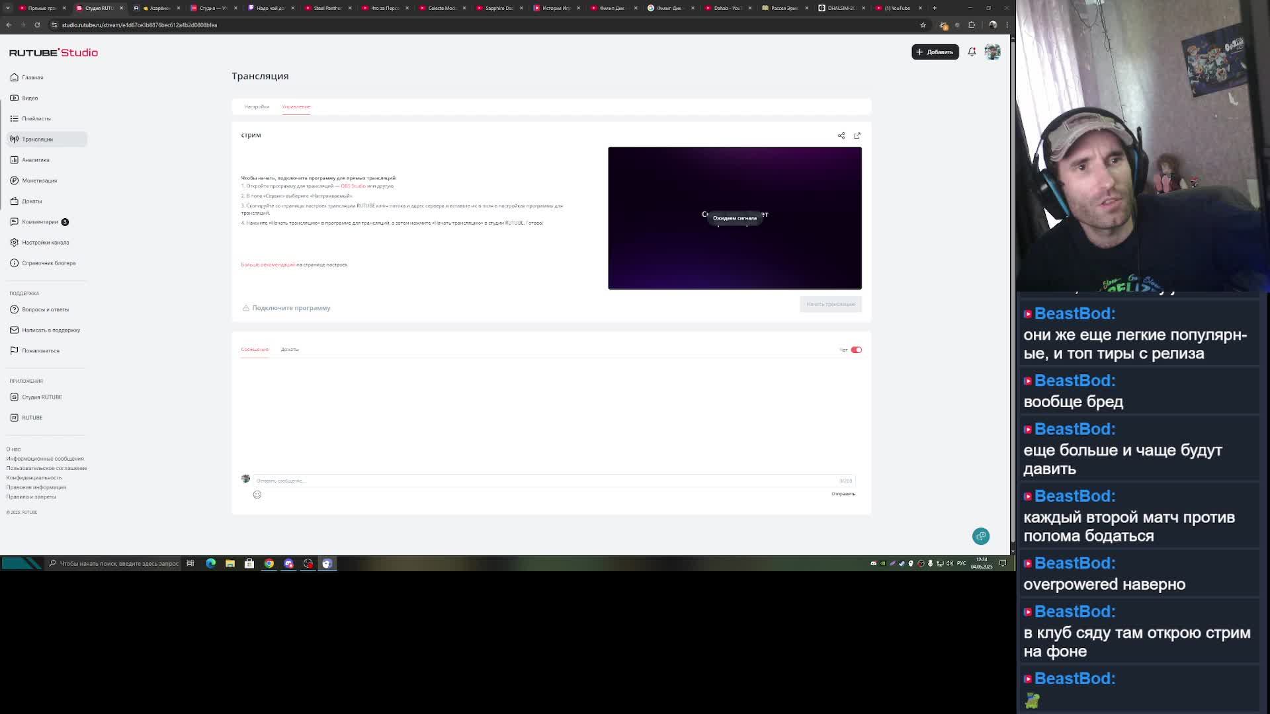Select the Донаты tab in chat panel
Screen dimensions: 1270x714
(290, 349)
